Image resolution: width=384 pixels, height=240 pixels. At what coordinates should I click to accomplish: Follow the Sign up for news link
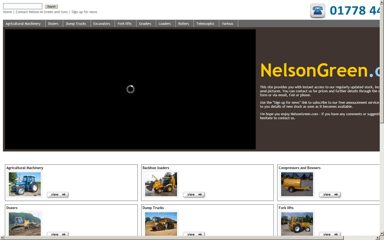(84, 12)
